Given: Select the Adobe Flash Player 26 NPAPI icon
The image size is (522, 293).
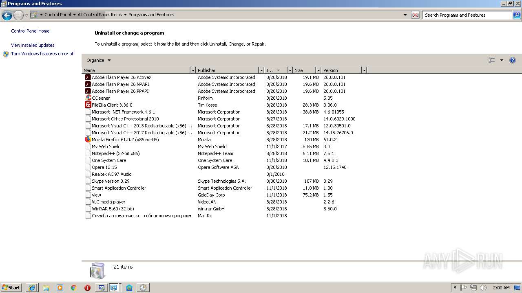Looking at the screenshot, I should (x=88, y=84).
